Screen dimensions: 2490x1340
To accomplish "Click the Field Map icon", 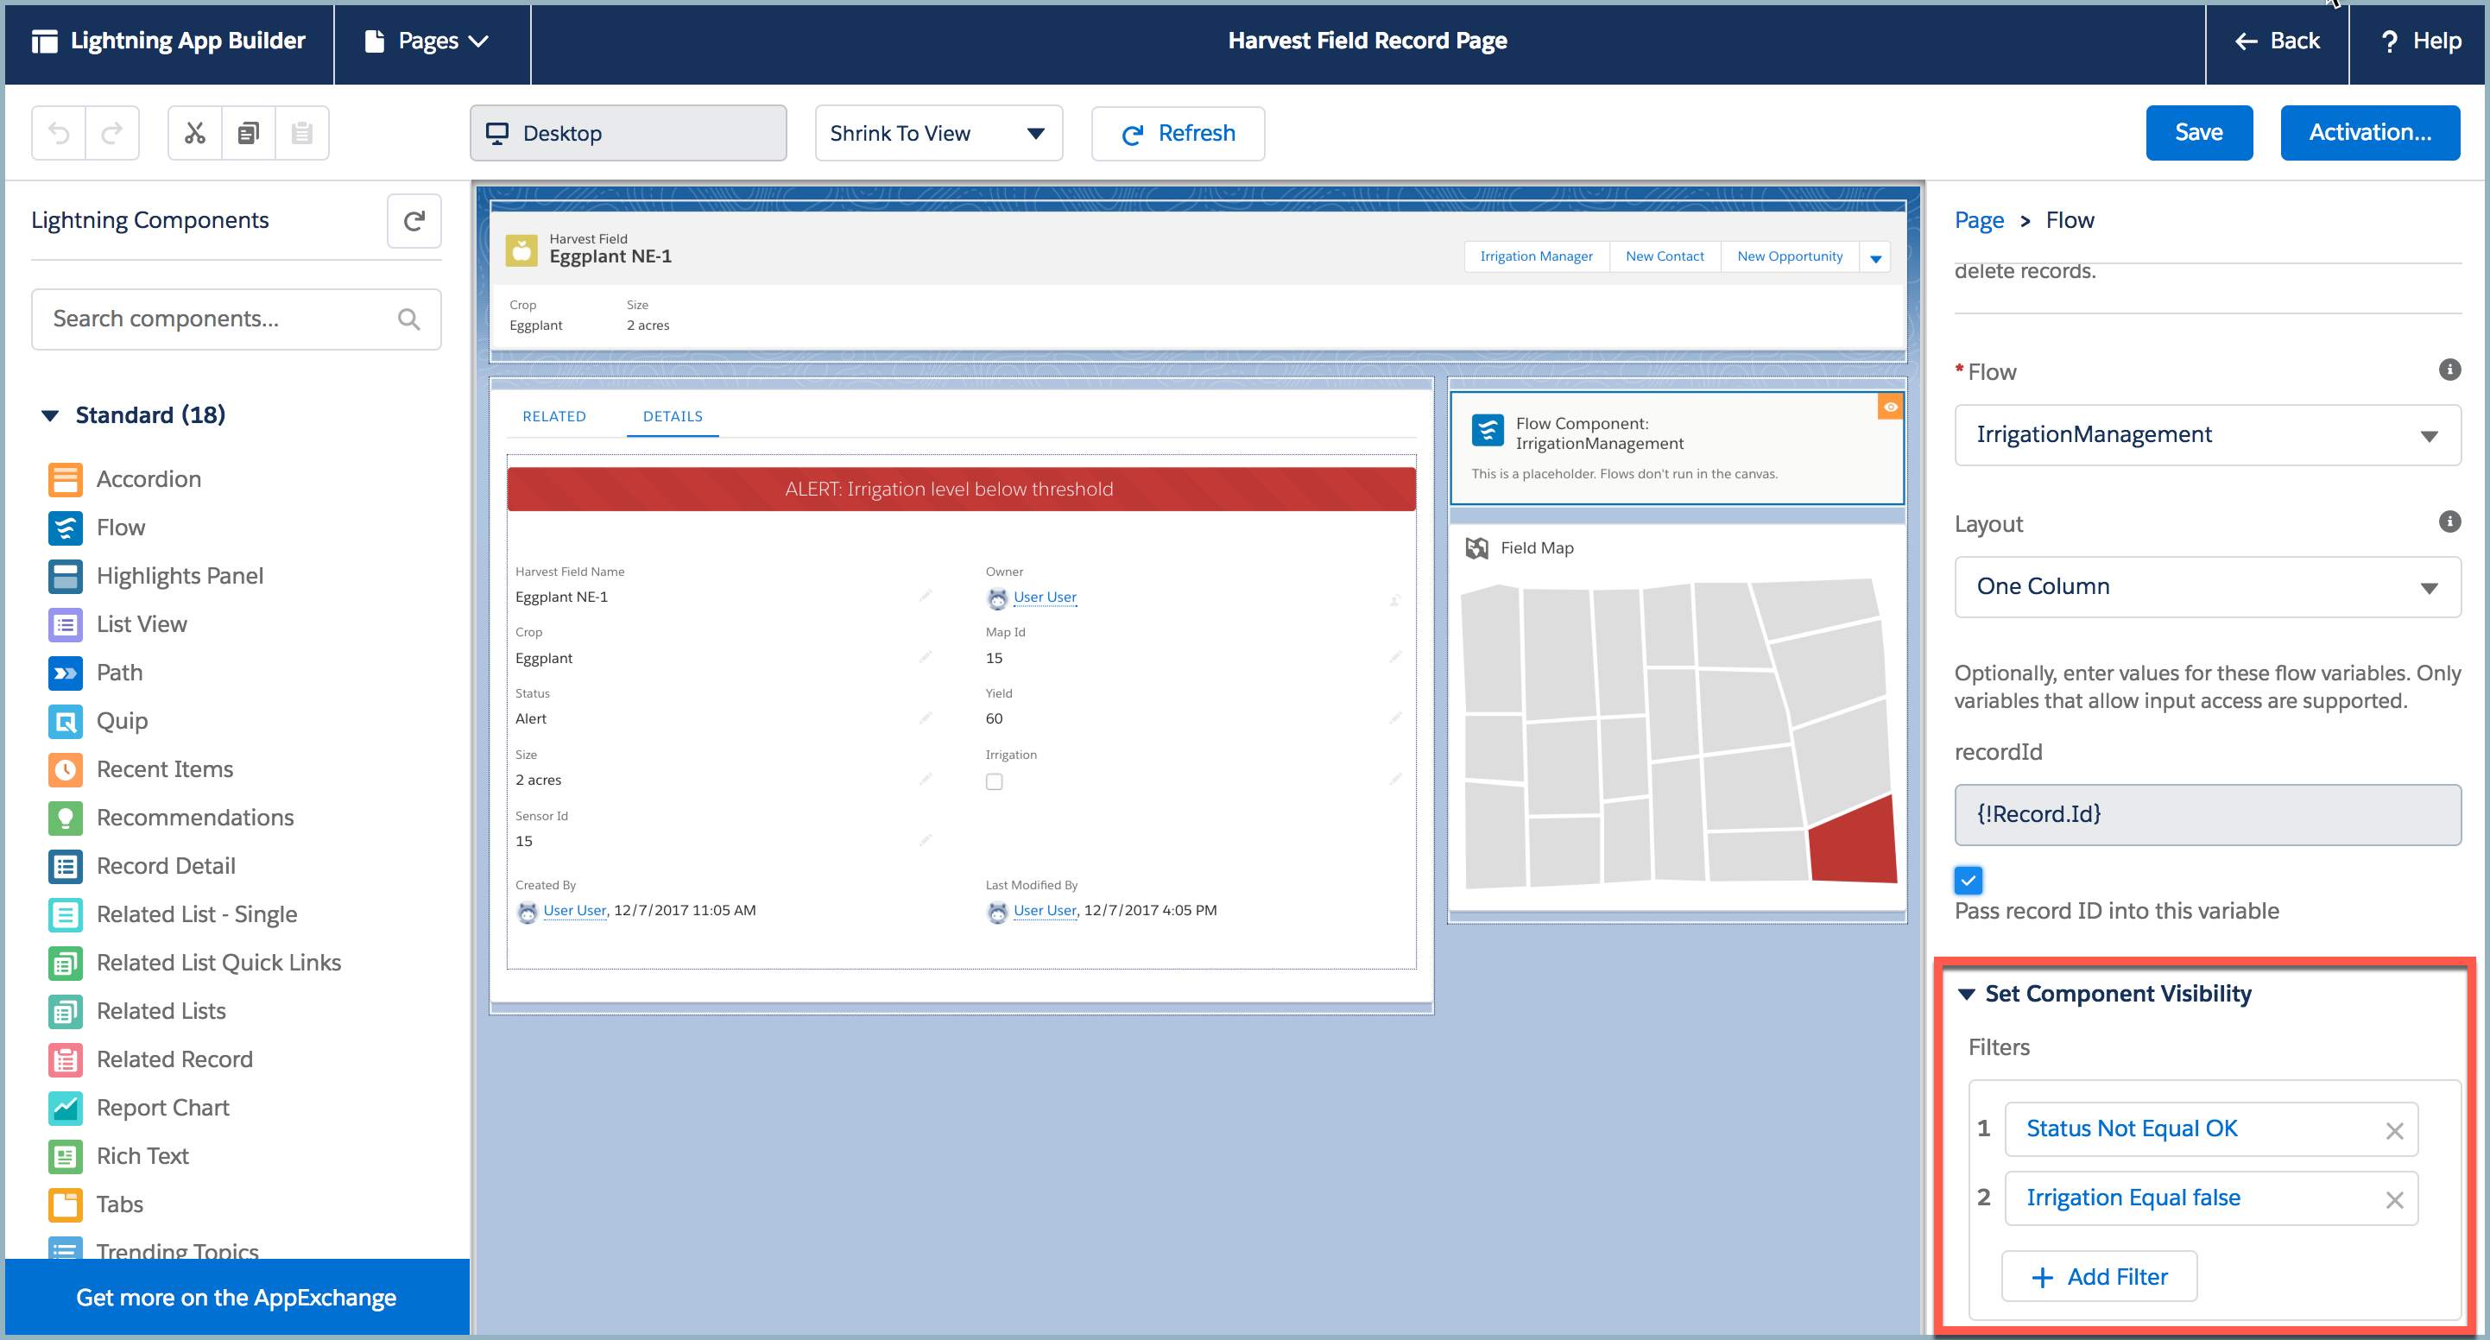I will pyautogui.click(x=1476, y=548).
